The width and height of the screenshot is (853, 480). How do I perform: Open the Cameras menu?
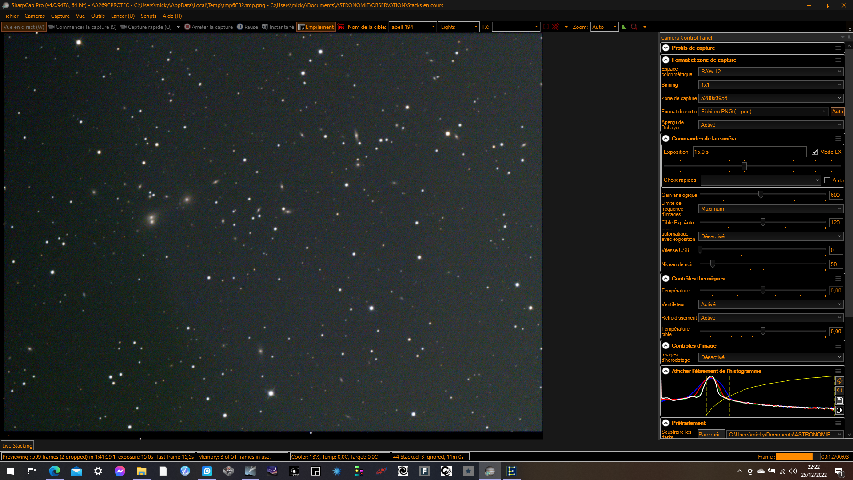(x=35, y=16)
